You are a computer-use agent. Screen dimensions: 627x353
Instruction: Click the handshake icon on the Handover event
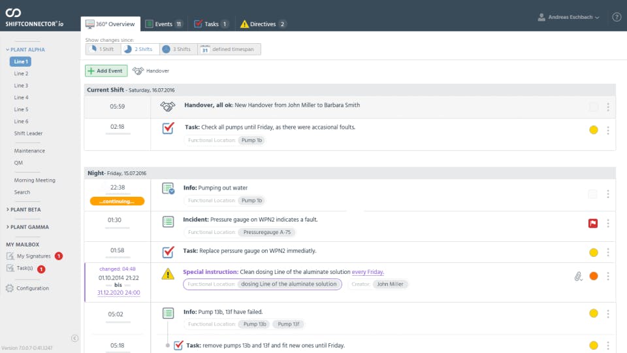tap(168, 107)
